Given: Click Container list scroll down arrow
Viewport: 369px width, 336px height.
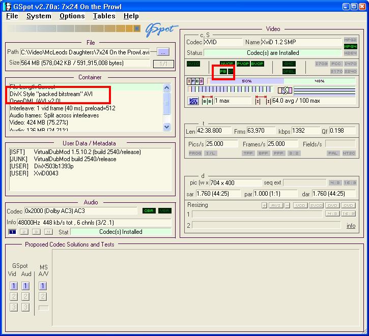Looking at the screenshot, I should (166, 127).
